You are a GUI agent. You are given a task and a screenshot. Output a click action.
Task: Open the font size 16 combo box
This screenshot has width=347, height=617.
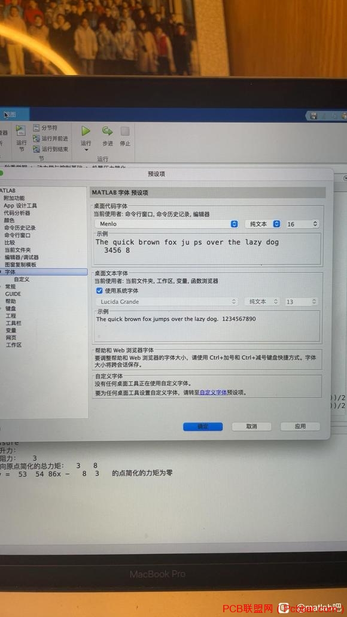(x=302, y=224)
